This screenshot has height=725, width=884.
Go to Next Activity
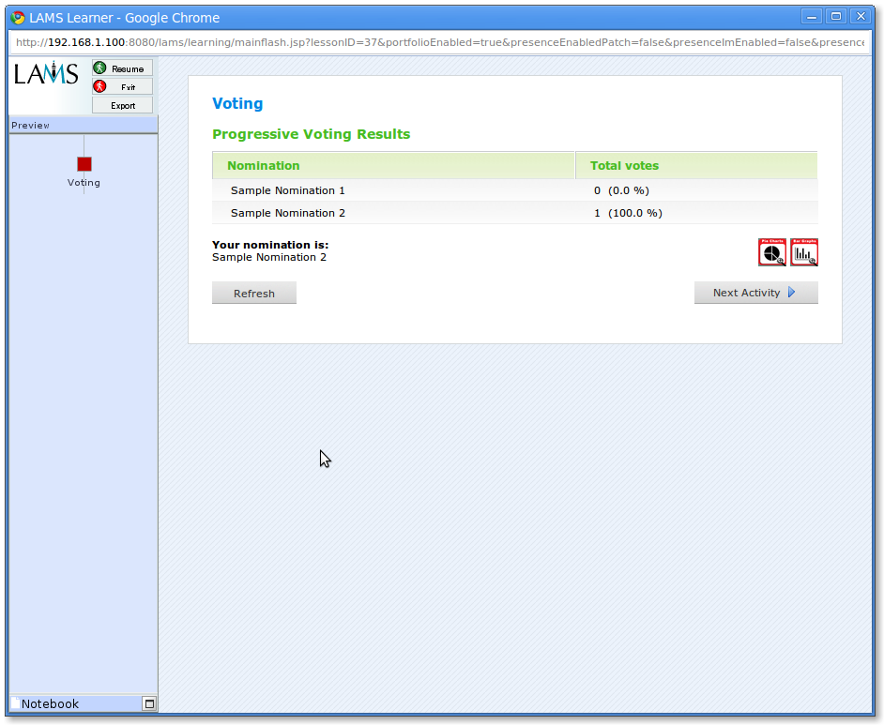point(755,293)
